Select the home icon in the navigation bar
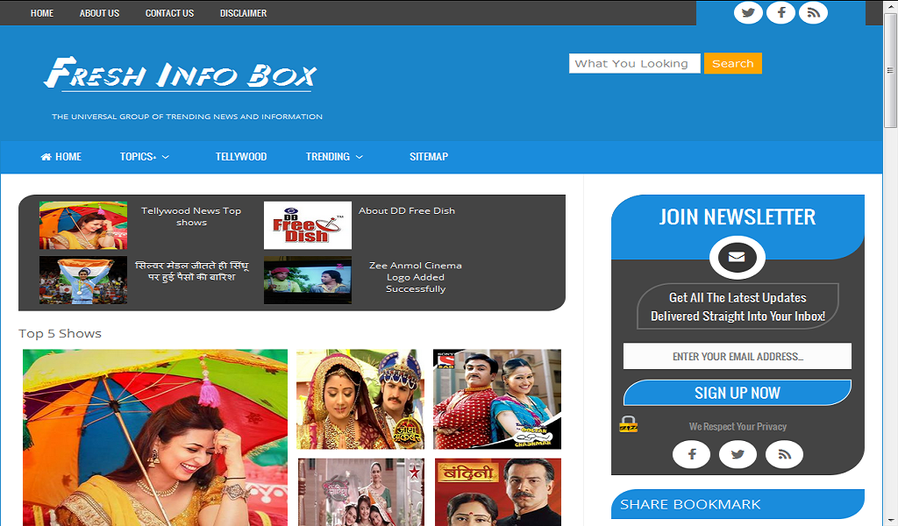This screenshot has height=526, width=898. tap(46, 157)
